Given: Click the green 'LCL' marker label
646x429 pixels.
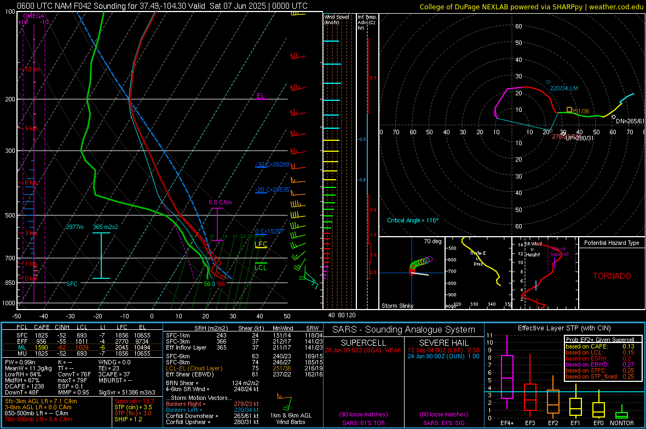Looking at the screenshot, I should tap(261, 268).
